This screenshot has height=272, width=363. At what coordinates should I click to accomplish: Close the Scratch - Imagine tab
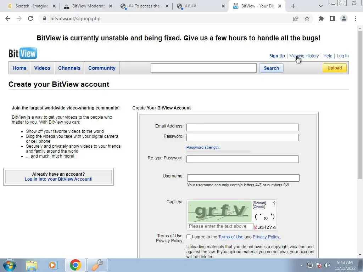point(54,6)
